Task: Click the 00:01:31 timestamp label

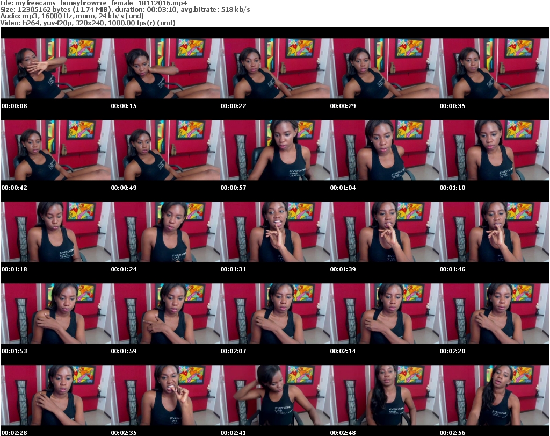Action: 233,269
